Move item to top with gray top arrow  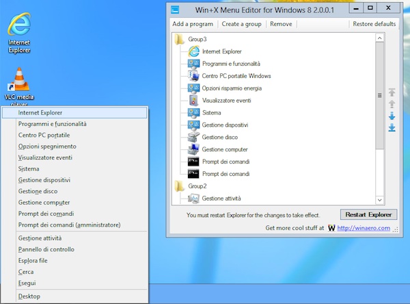click(x=392, y=92)
